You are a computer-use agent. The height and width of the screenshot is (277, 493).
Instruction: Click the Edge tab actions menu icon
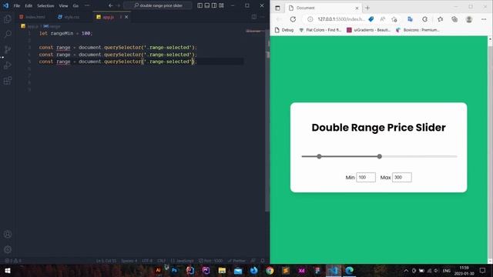click(x=277, y=8)
